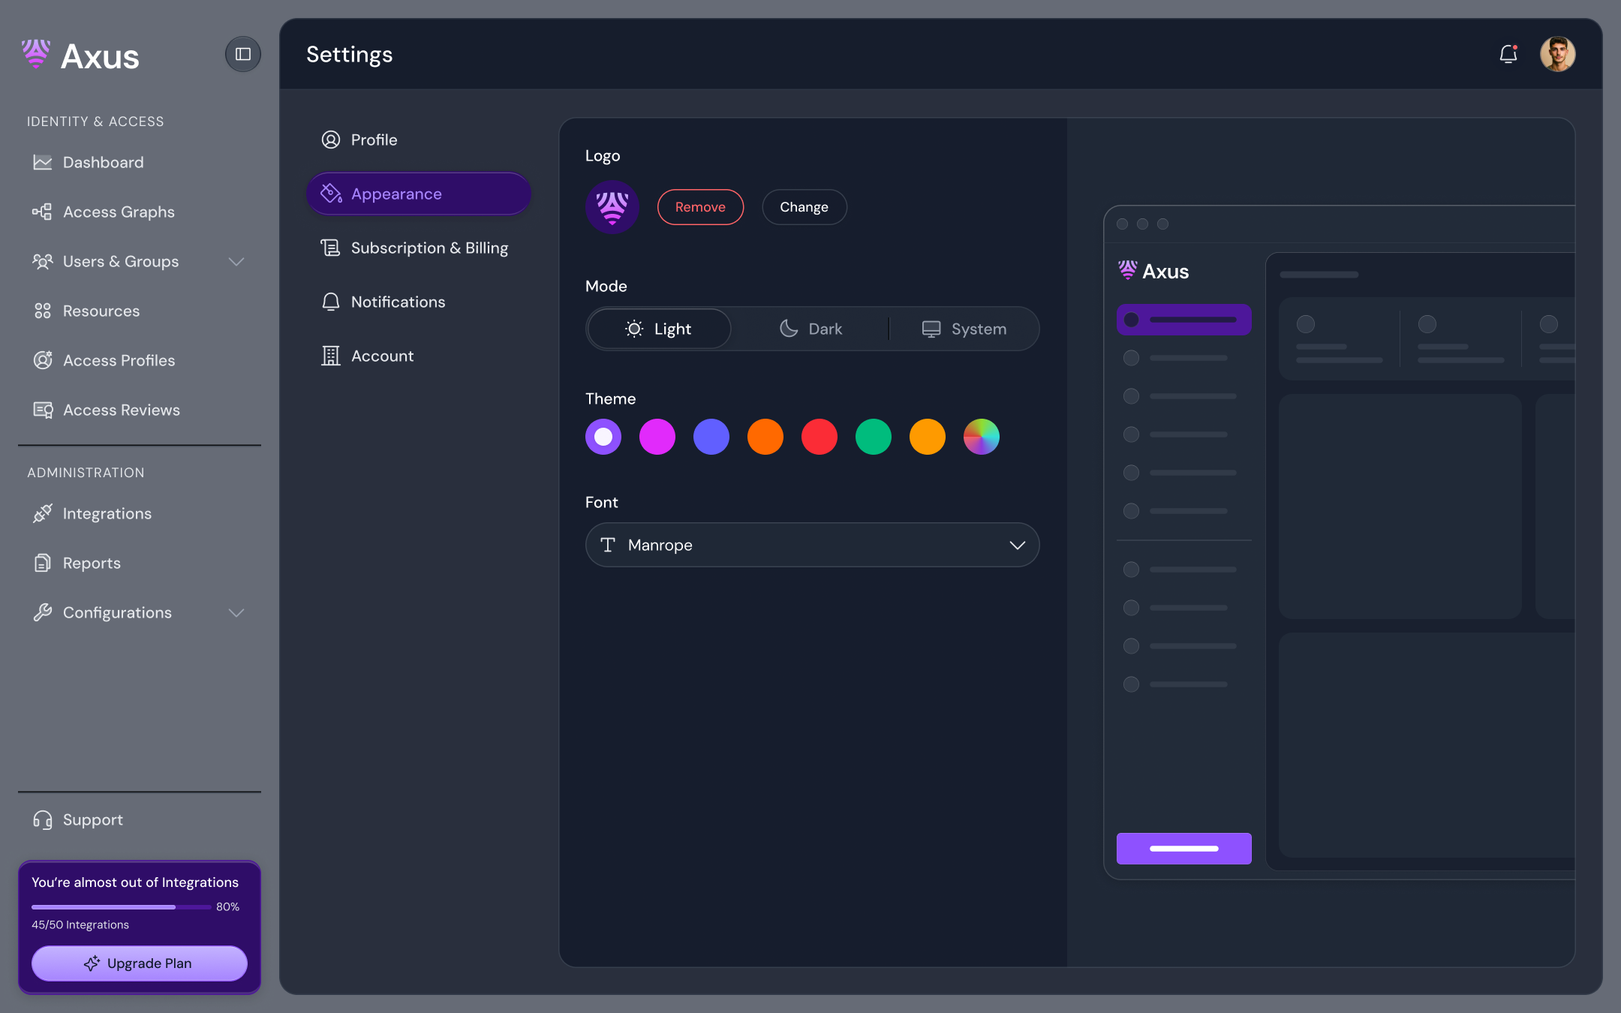Select System display mode
Screen dimensions: 1621x1013
click(964, 329)
